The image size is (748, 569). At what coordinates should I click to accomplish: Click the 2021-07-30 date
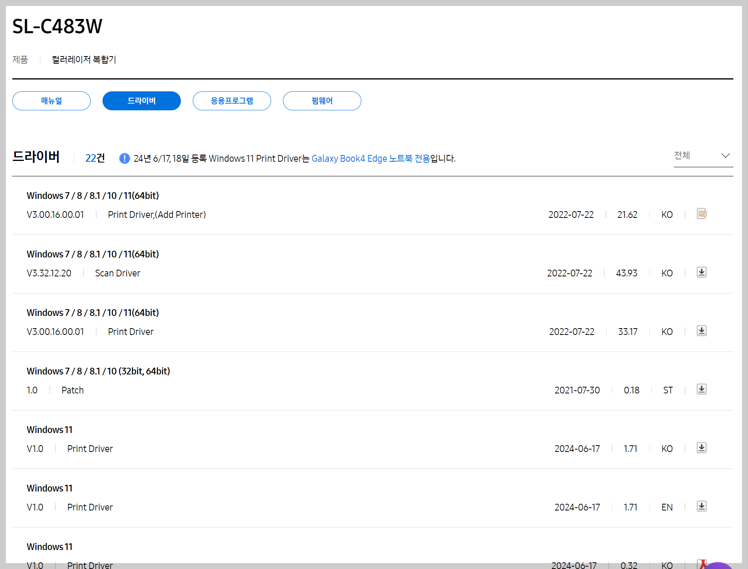[x=577, y=390]
